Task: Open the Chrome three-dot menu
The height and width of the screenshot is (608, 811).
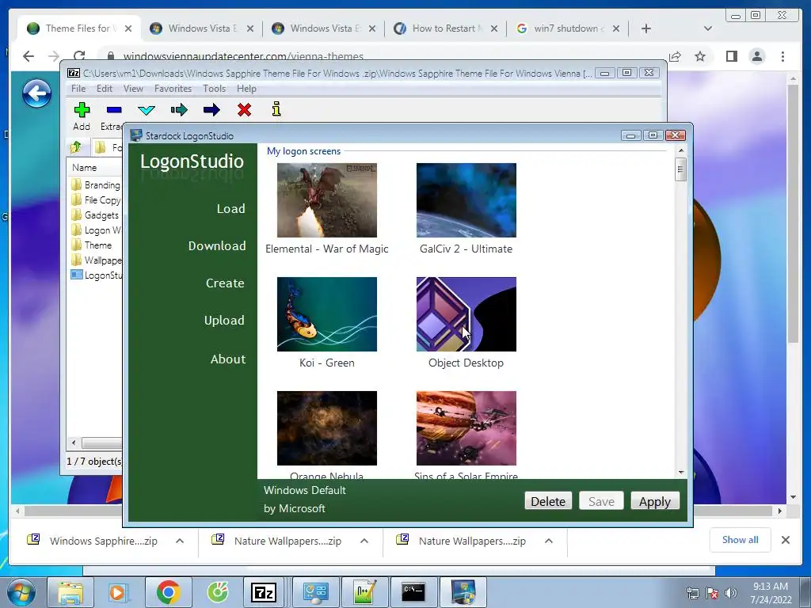Action: pos(782,56)
